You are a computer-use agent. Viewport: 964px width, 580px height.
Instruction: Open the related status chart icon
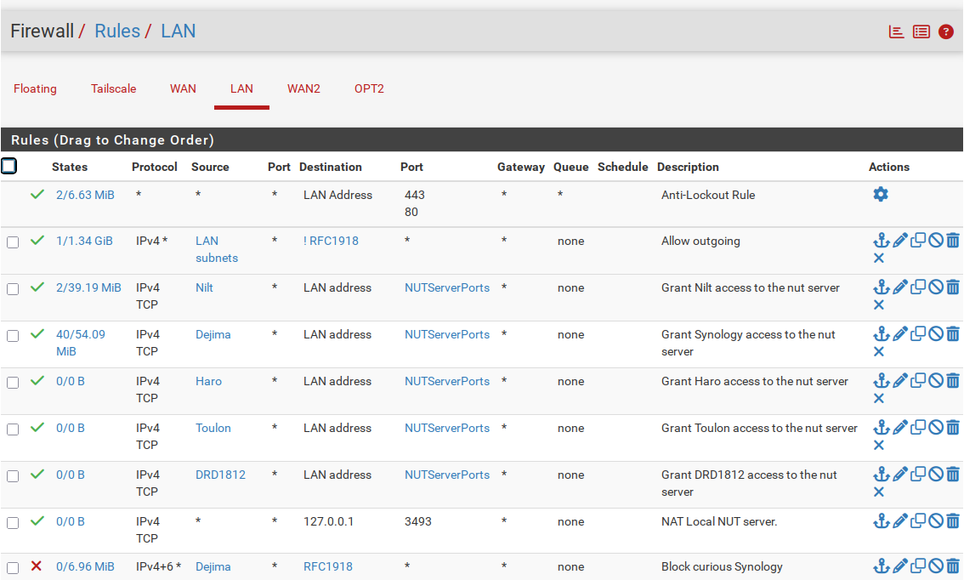(x=896, y=31)
